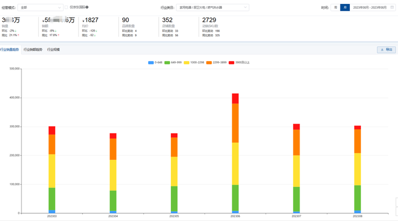
Task: Click the green segment of the 202305 bar
Action: pos(174,199)
